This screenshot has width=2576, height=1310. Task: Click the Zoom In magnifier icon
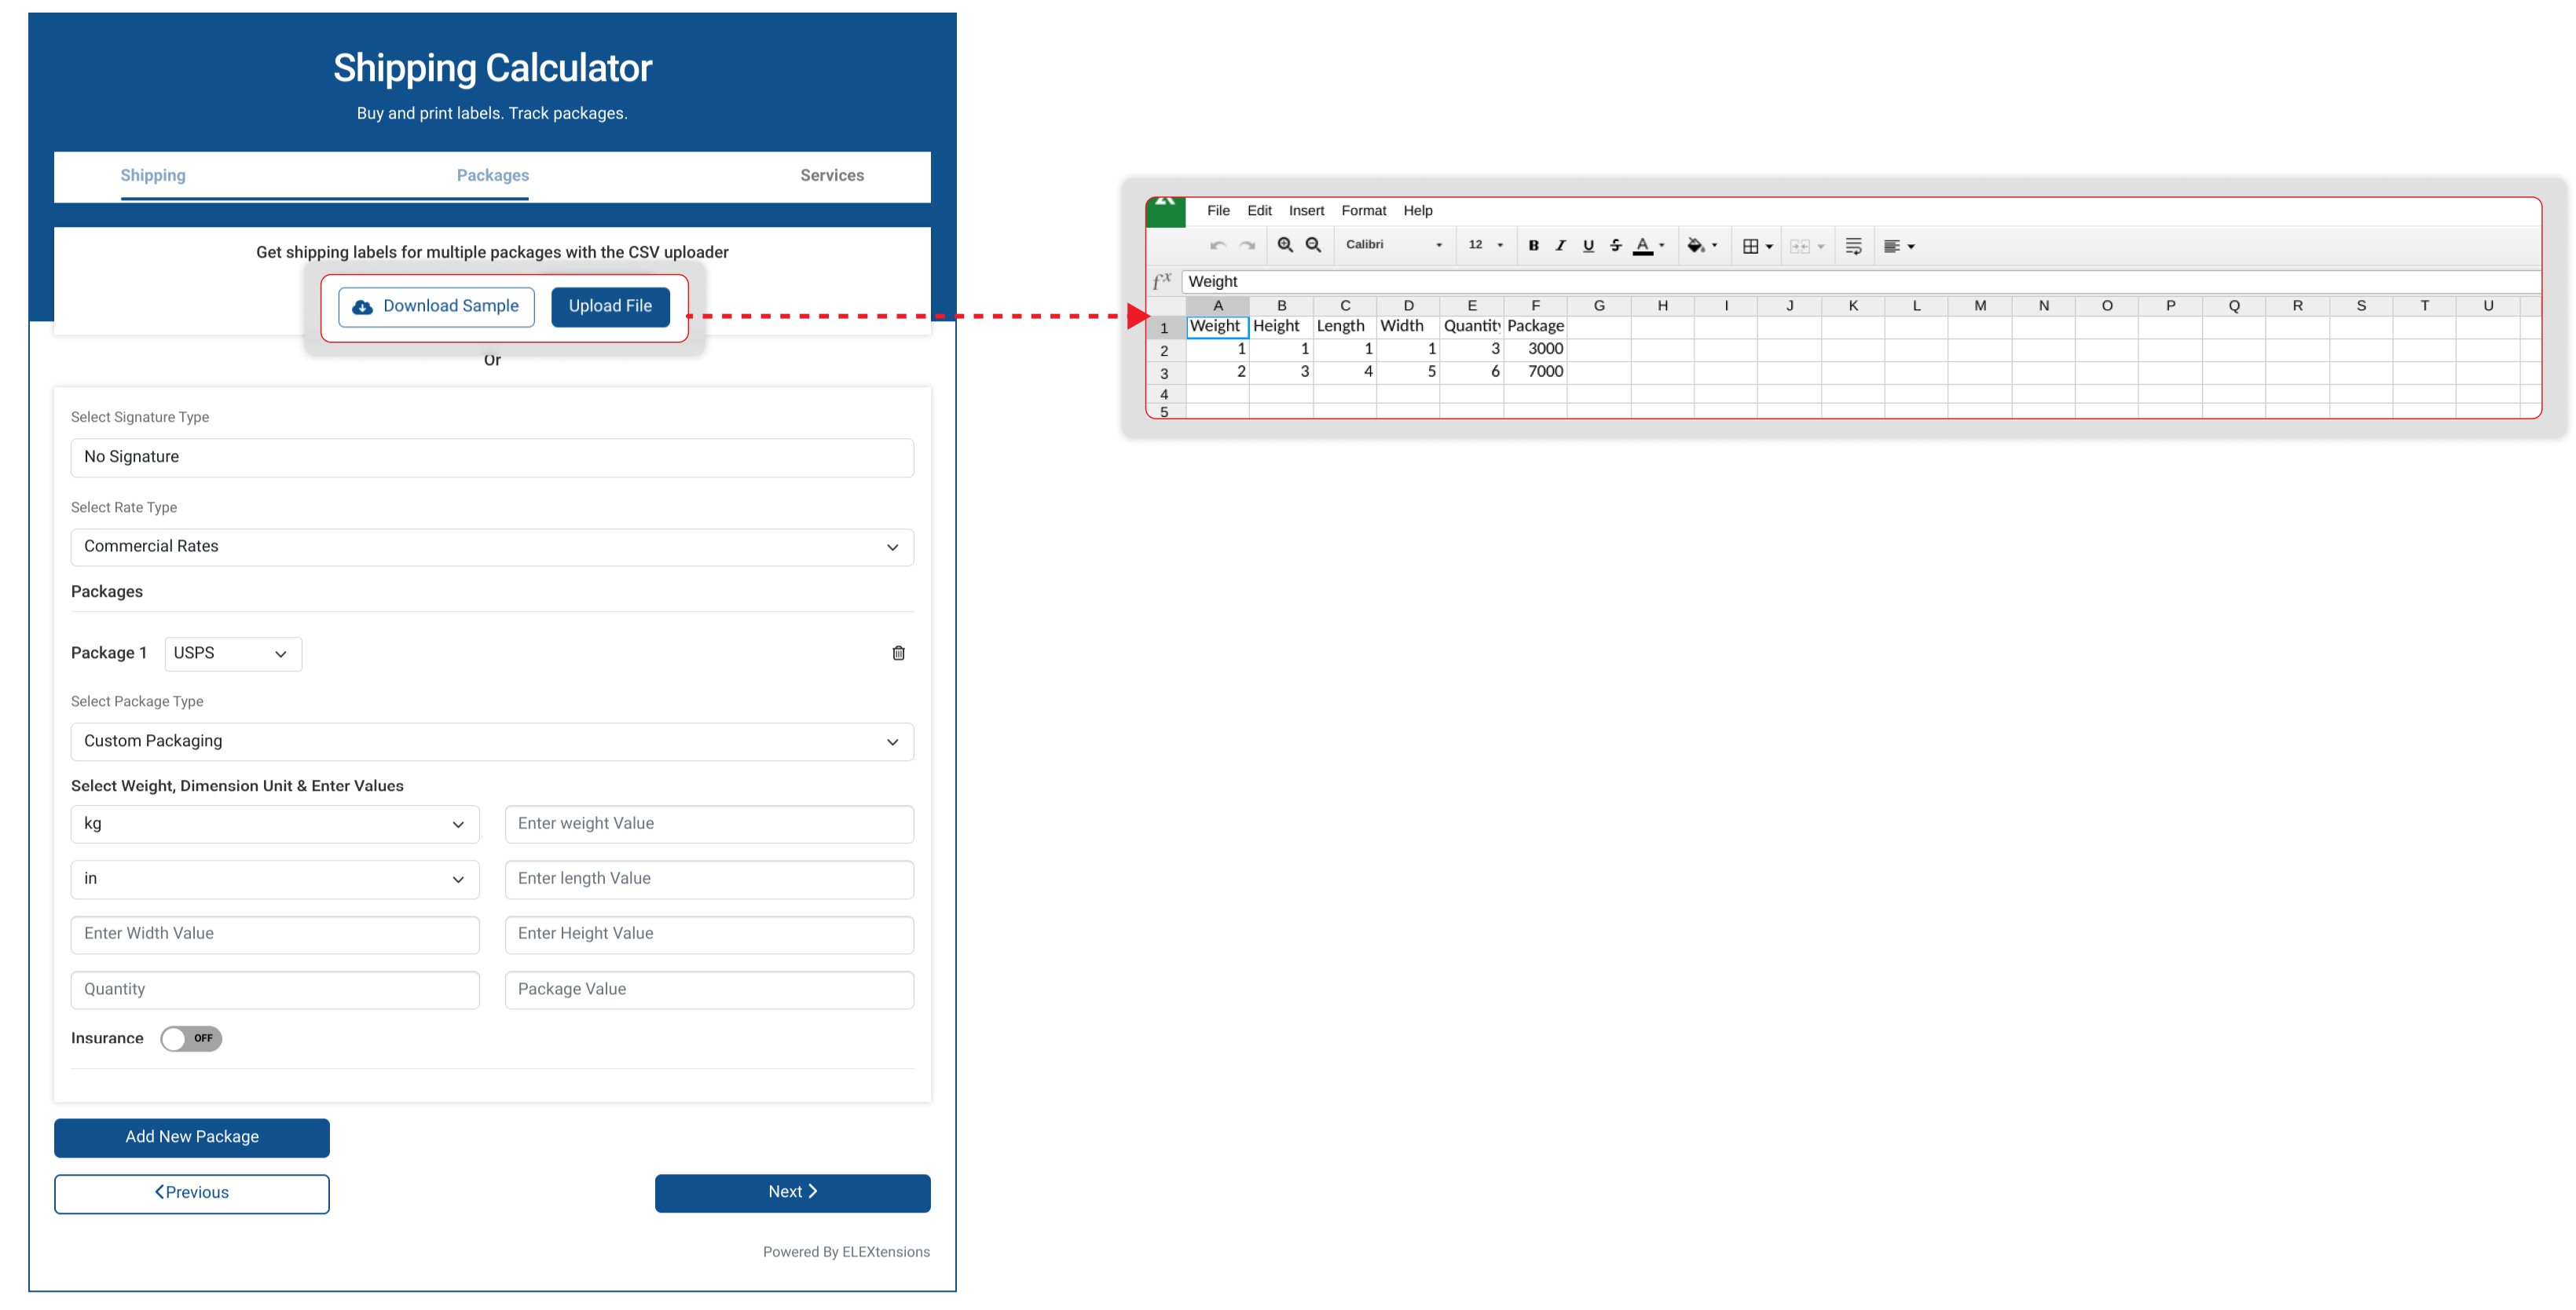point(1286,245)
